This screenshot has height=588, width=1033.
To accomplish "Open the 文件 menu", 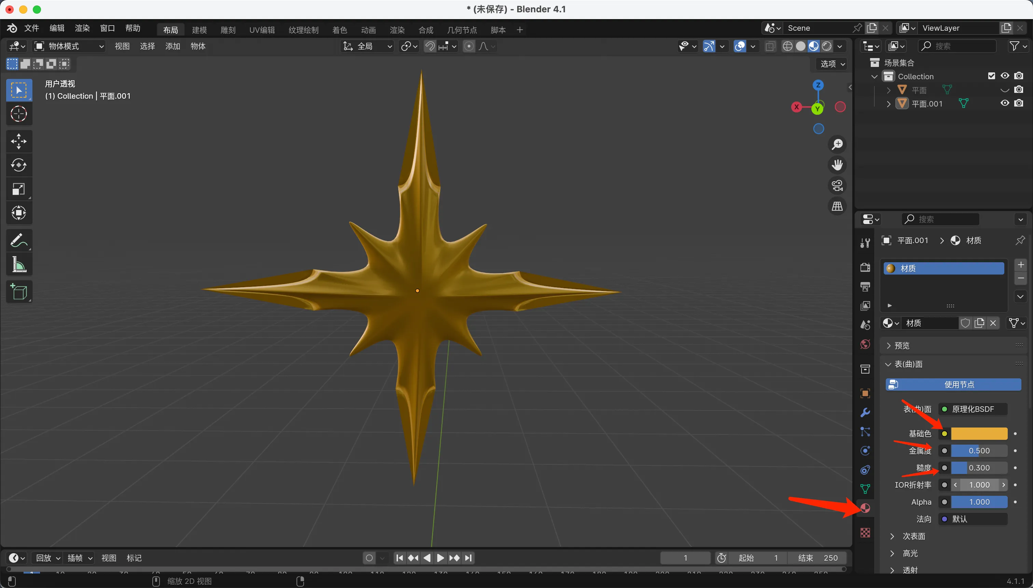I will click(31, 28).
